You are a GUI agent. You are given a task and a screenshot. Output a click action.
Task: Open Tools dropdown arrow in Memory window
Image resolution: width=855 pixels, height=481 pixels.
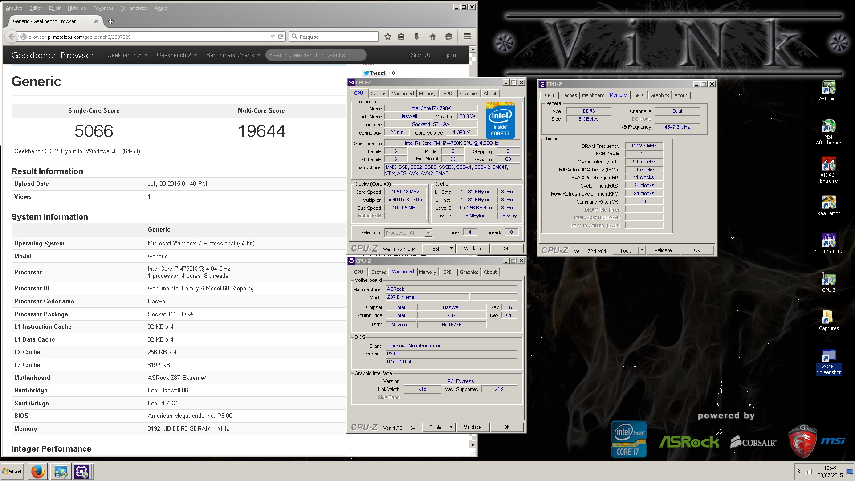coord(642,250)
